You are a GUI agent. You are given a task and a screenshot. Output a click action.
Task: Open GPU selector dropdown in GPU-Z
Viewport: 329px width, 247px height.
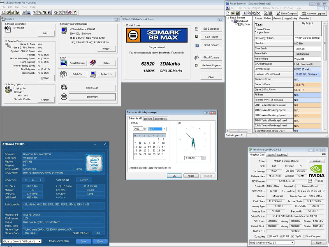coord(292,242)
